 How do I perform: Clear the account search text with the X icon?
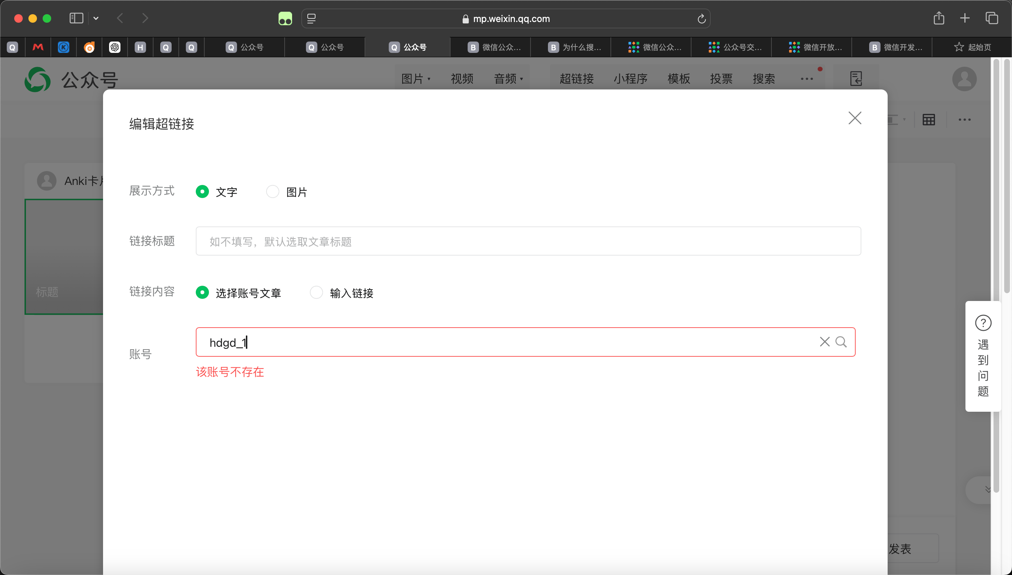pyautogui.click(x=825, y=341)
